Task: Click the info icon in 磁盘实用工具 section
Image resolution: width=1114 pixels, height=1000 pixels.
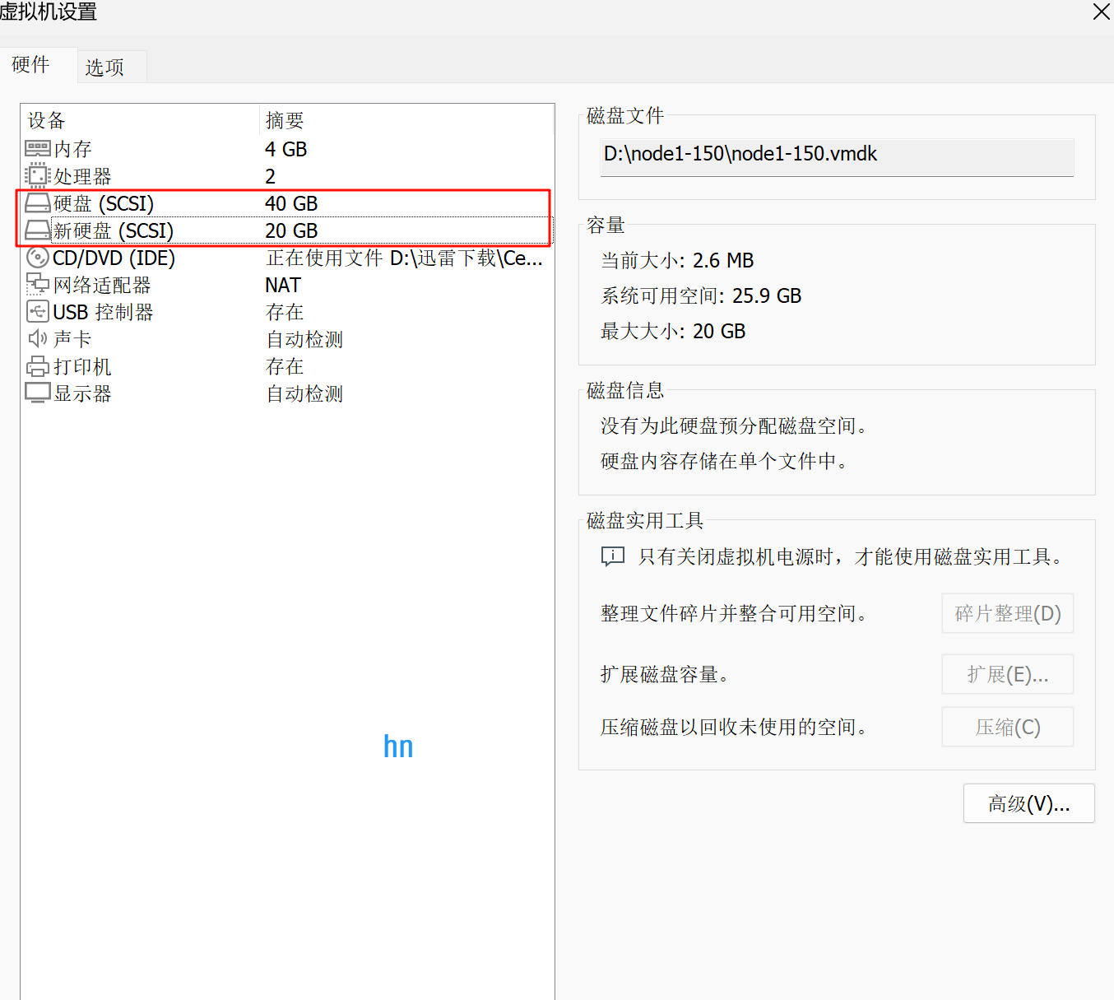Action: pyautogui.click(x=612, y=556)
